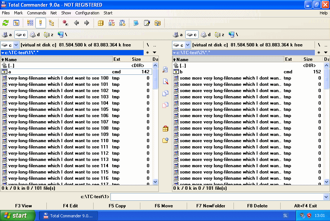
Task: Open the Show menu
Action: point(66,13)
